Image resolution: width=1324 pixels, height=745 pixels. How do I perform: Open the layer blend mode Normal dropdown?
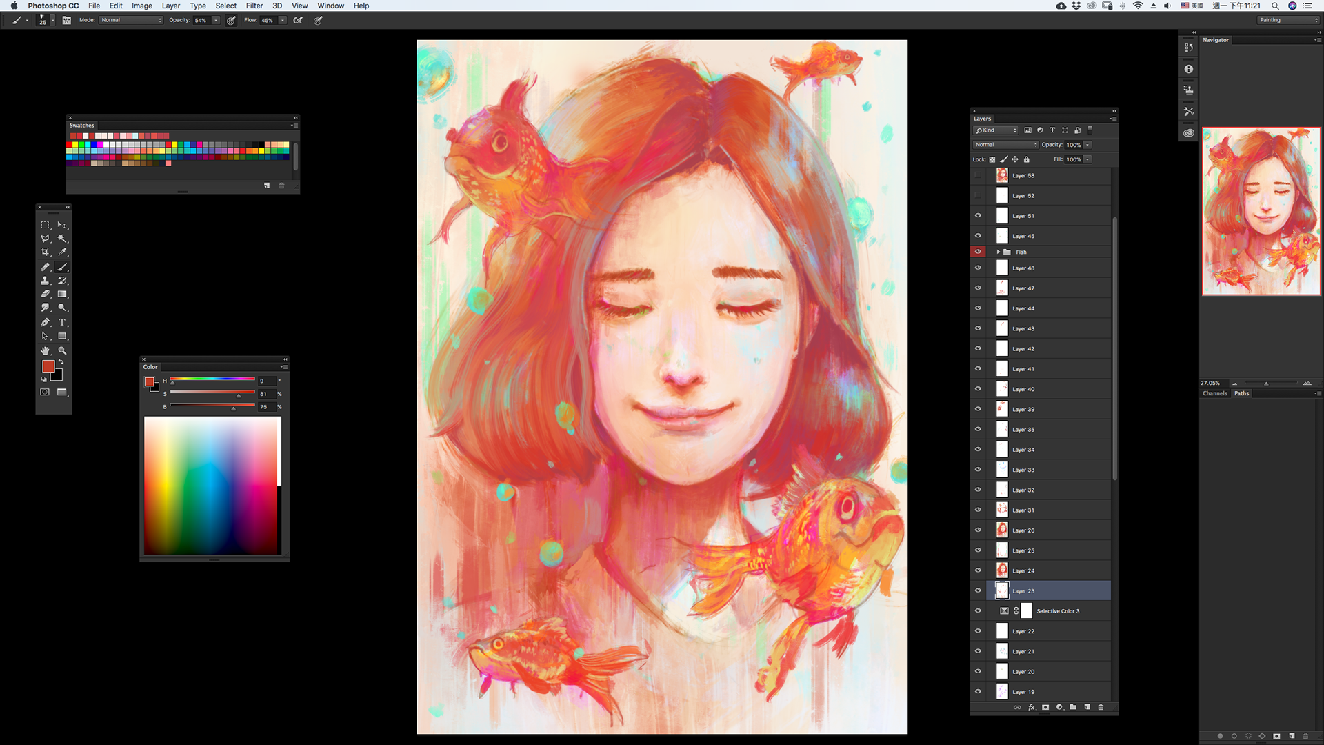pos(1005,145)
